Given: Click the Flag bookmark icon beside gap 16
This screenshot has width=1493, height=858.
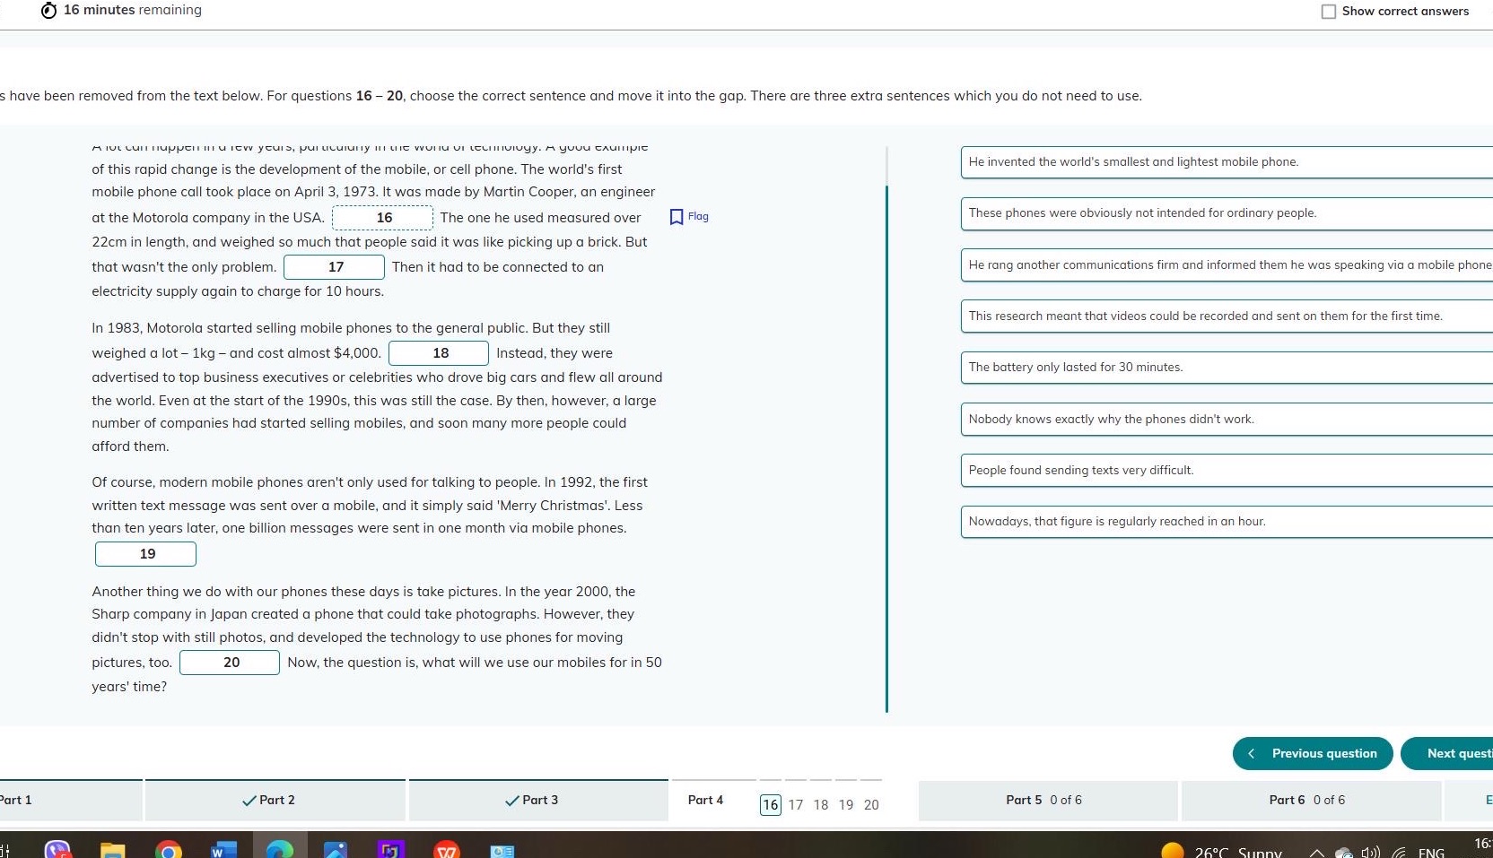Looking at the screenshot, I should coord(677,217).
